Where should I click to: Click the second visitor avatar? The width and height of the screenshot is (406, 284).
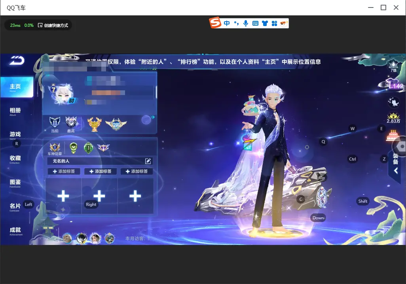point(81,238)
